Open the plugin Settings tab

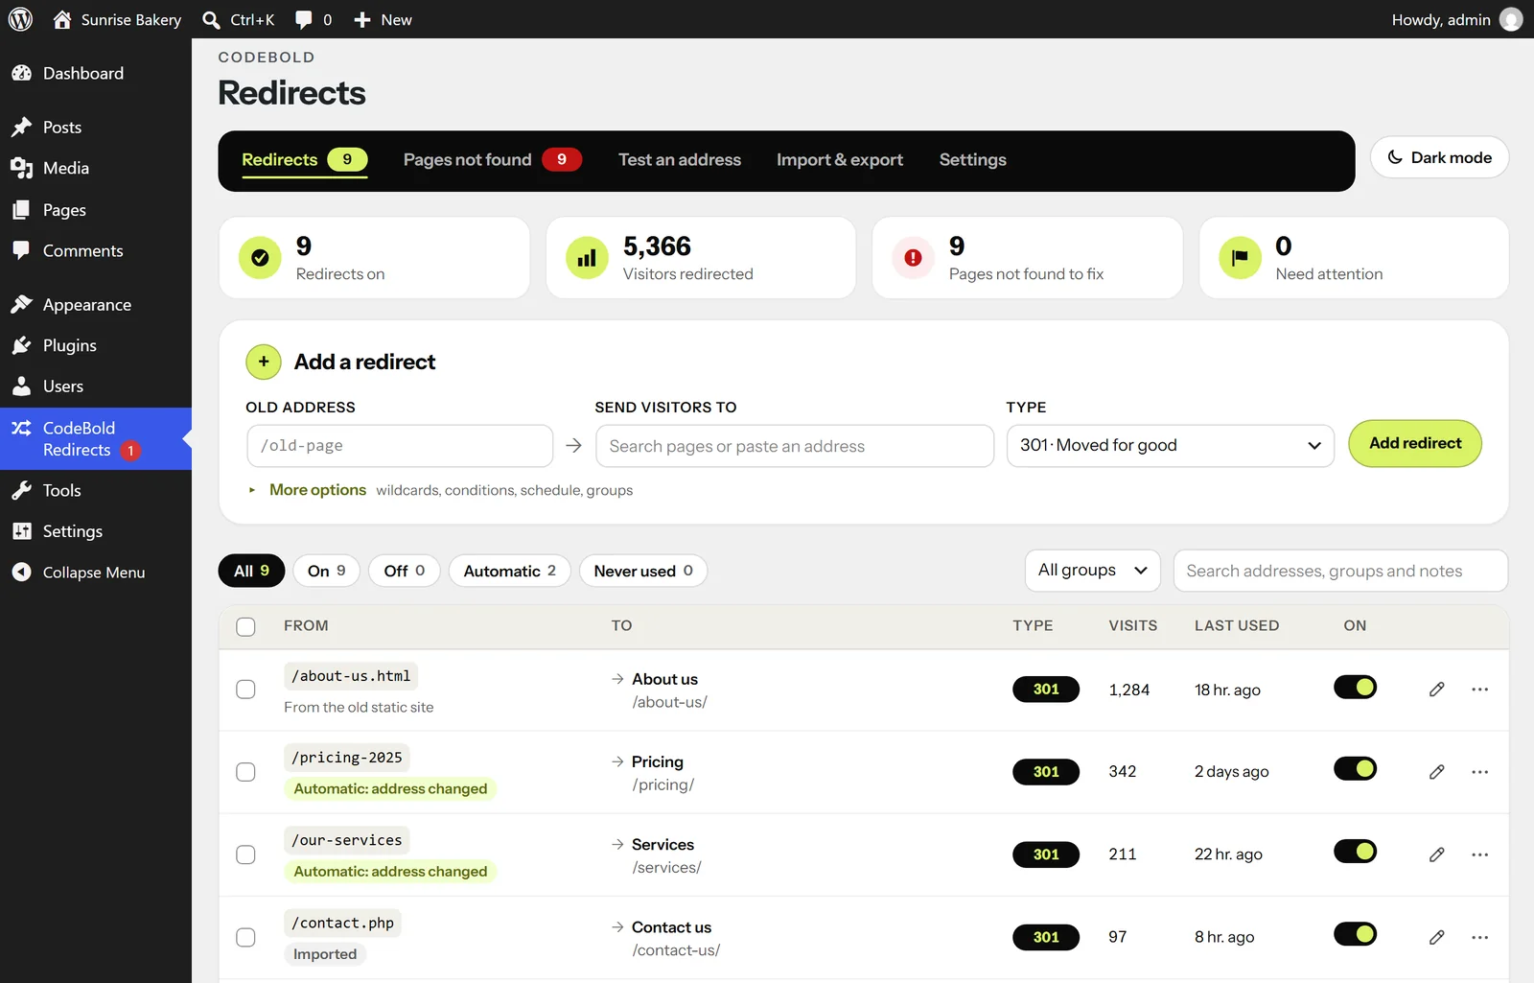[x=972, y=159]
